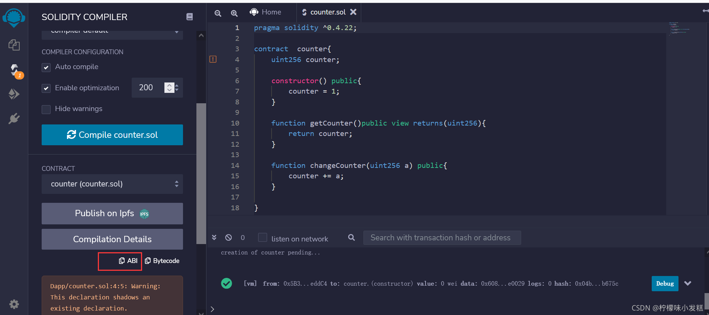Toggle the Auto compile checkbox
This screenshot has width=709, height=315.
pos(46,67)
